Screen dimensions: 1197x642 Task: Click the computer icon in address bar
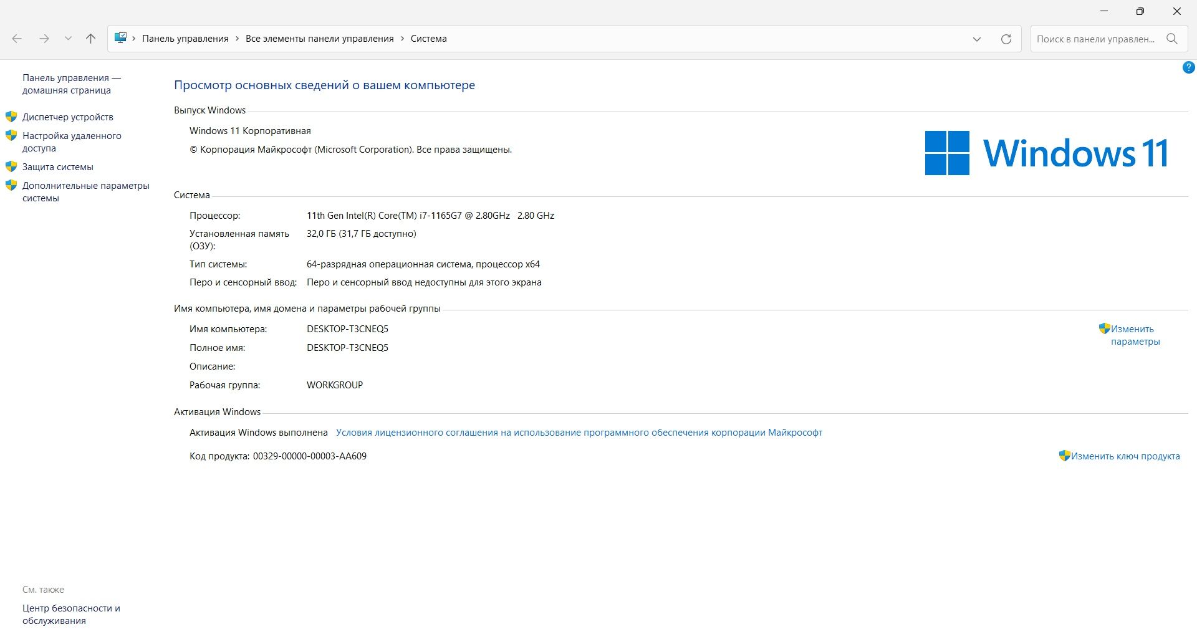pos(120,38)
